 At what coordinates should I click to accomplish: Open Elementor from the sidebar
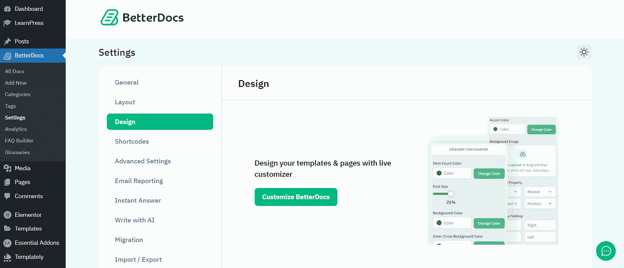coord(28,215)
